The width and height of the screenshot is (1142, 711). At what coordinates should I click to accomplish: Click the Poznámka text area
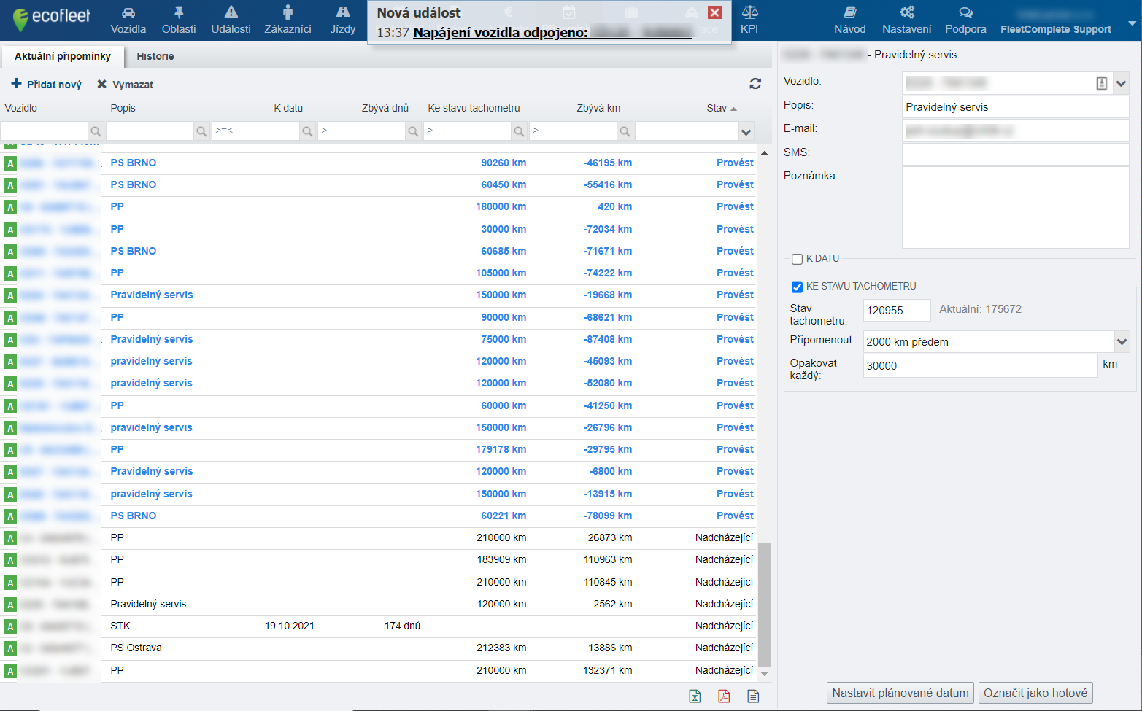pos(1015,208)
